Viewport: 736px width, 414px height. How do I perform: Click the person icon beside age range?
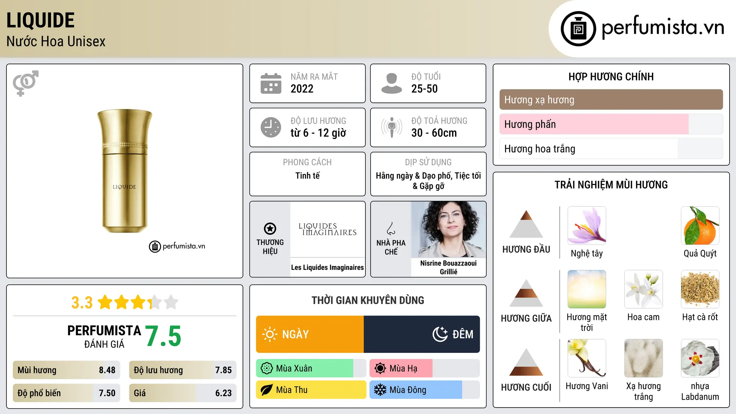pyautogui.click(x=391, y=83)
